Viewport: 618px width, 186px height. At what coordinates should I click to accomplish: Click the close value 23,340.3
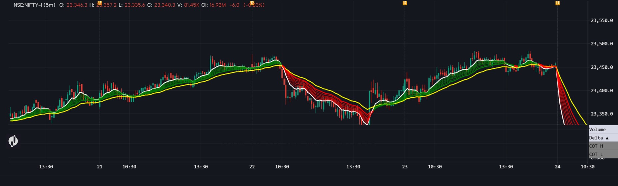point(164,5)
